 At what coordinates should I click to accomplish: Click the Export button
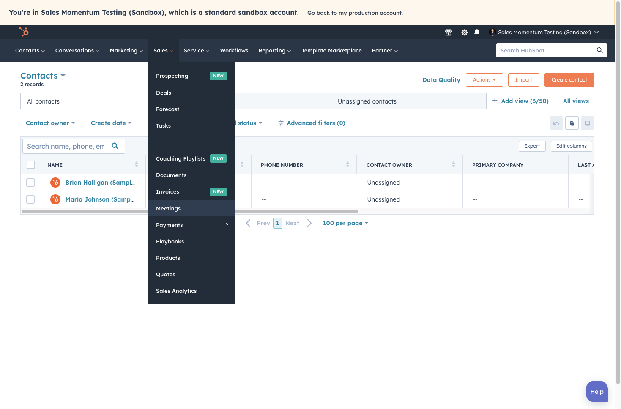[x=532, y=146]
